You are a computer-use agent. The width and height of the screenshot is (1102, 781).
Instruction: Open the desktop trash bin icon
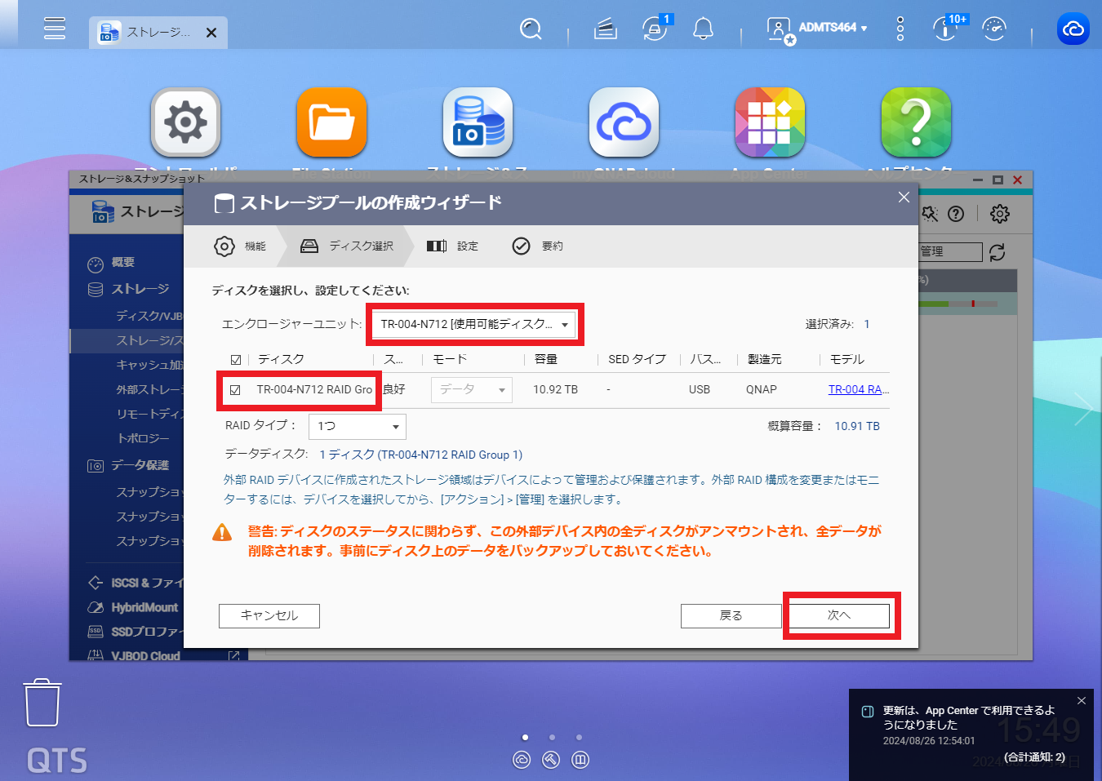coord(42,702)
